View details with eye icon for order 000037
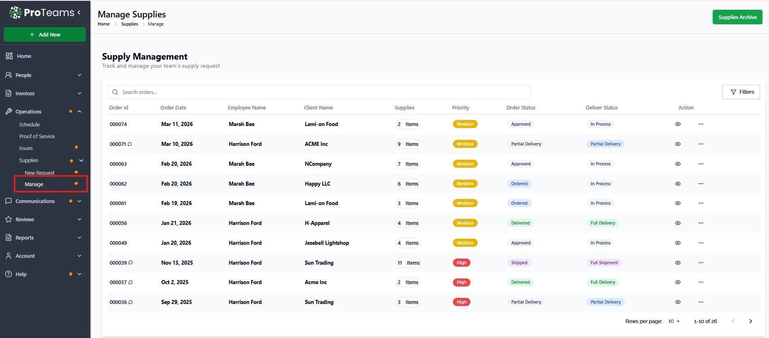 (677, 282)
